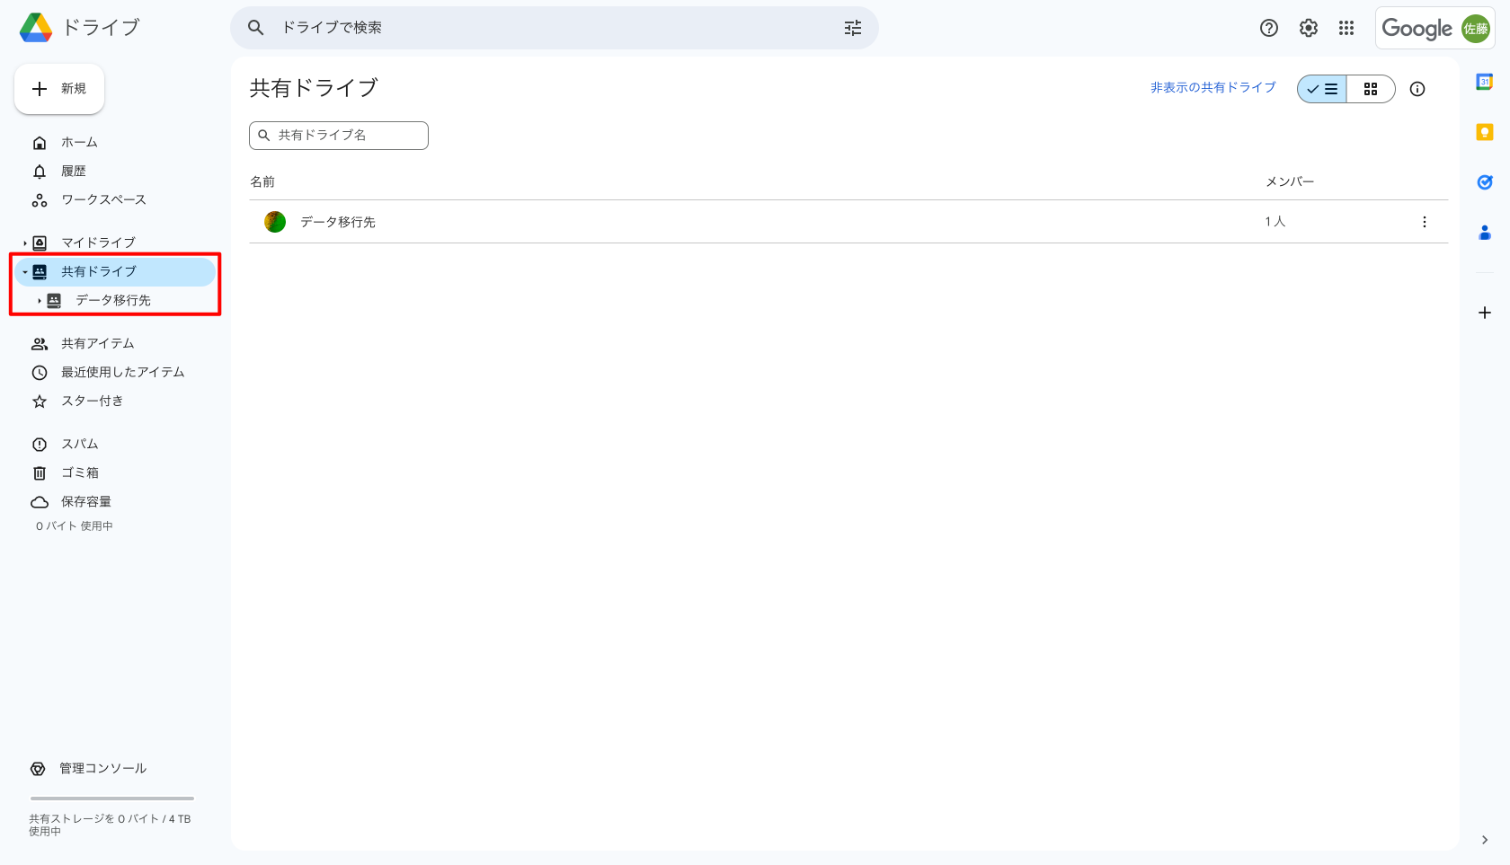Open ゴミ箱 in the sidebar
1510x865 pixels.
click(x=115, y=473)
